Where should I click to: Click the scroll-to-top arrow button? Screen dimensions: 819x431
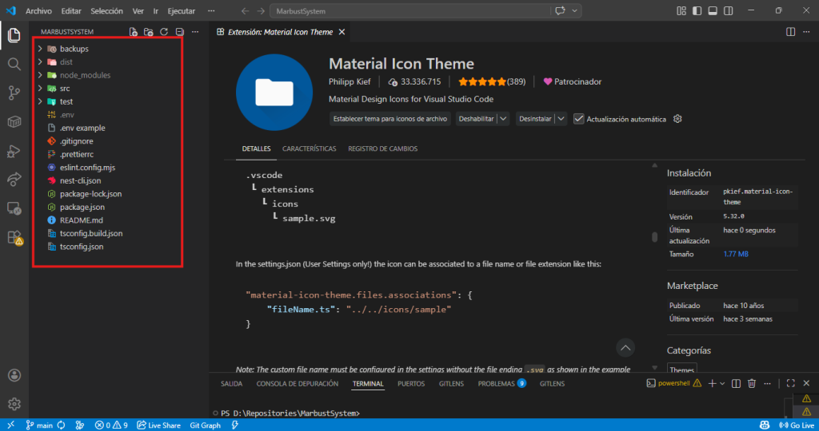625,348
